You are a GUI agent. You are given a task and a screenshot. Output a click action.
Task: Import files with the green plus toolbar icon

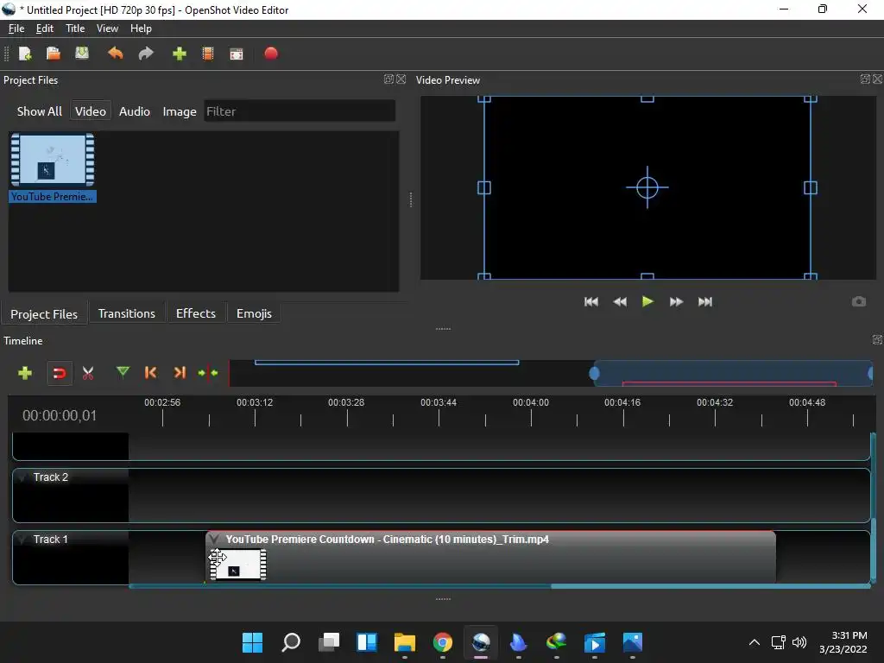180,54
